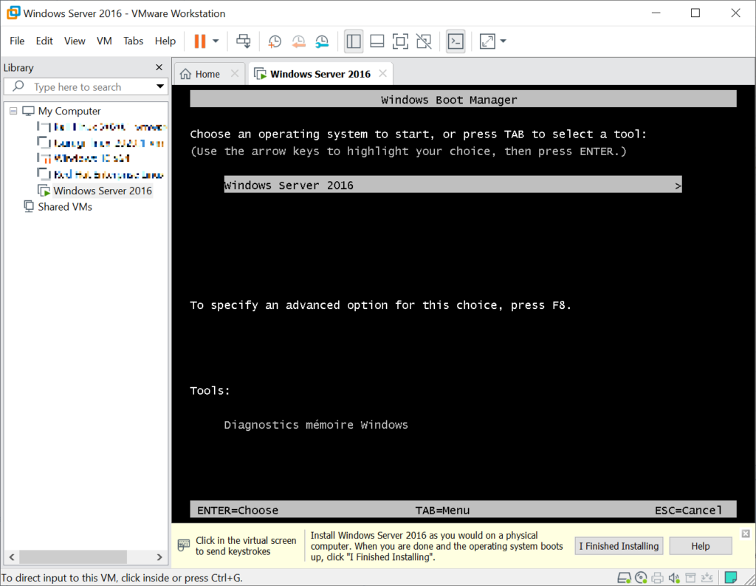The image size is (756, 586).
Task: Pause the virtual machine with the orange button
Action: click(199, 41)
